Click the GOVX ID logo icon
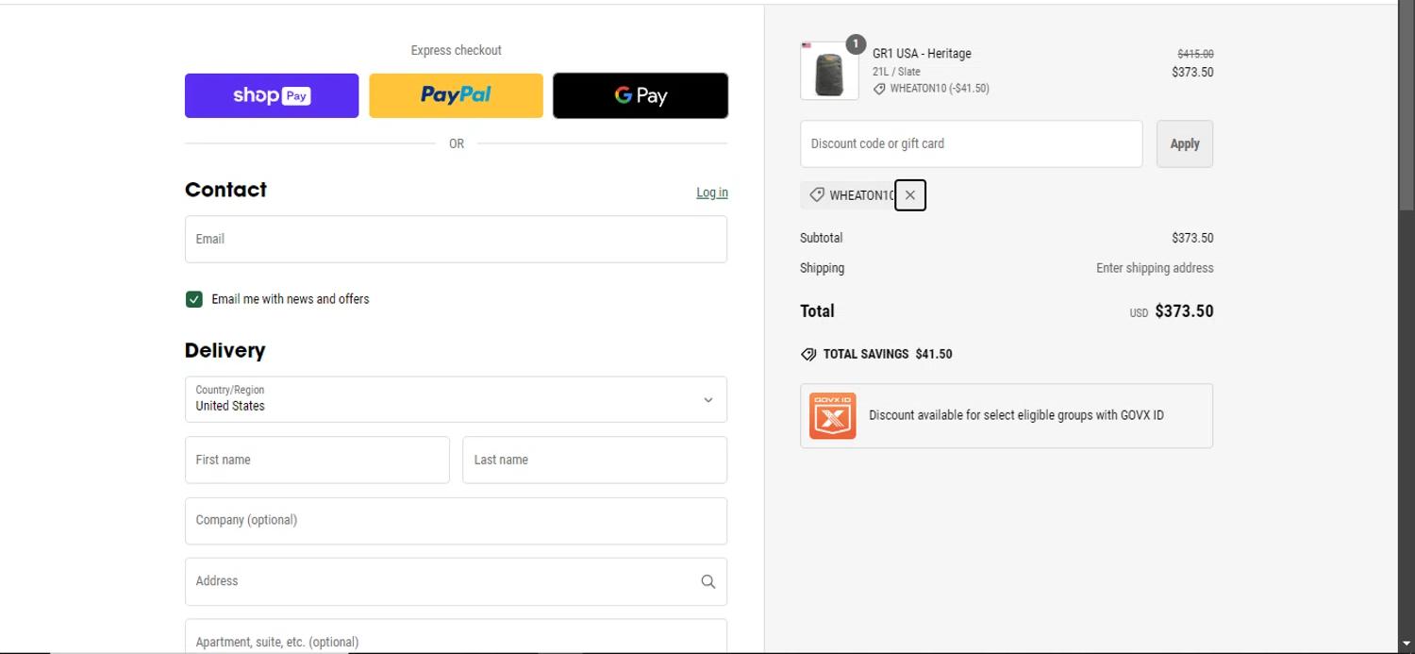The image size is (1415, 654). point(832,416)
